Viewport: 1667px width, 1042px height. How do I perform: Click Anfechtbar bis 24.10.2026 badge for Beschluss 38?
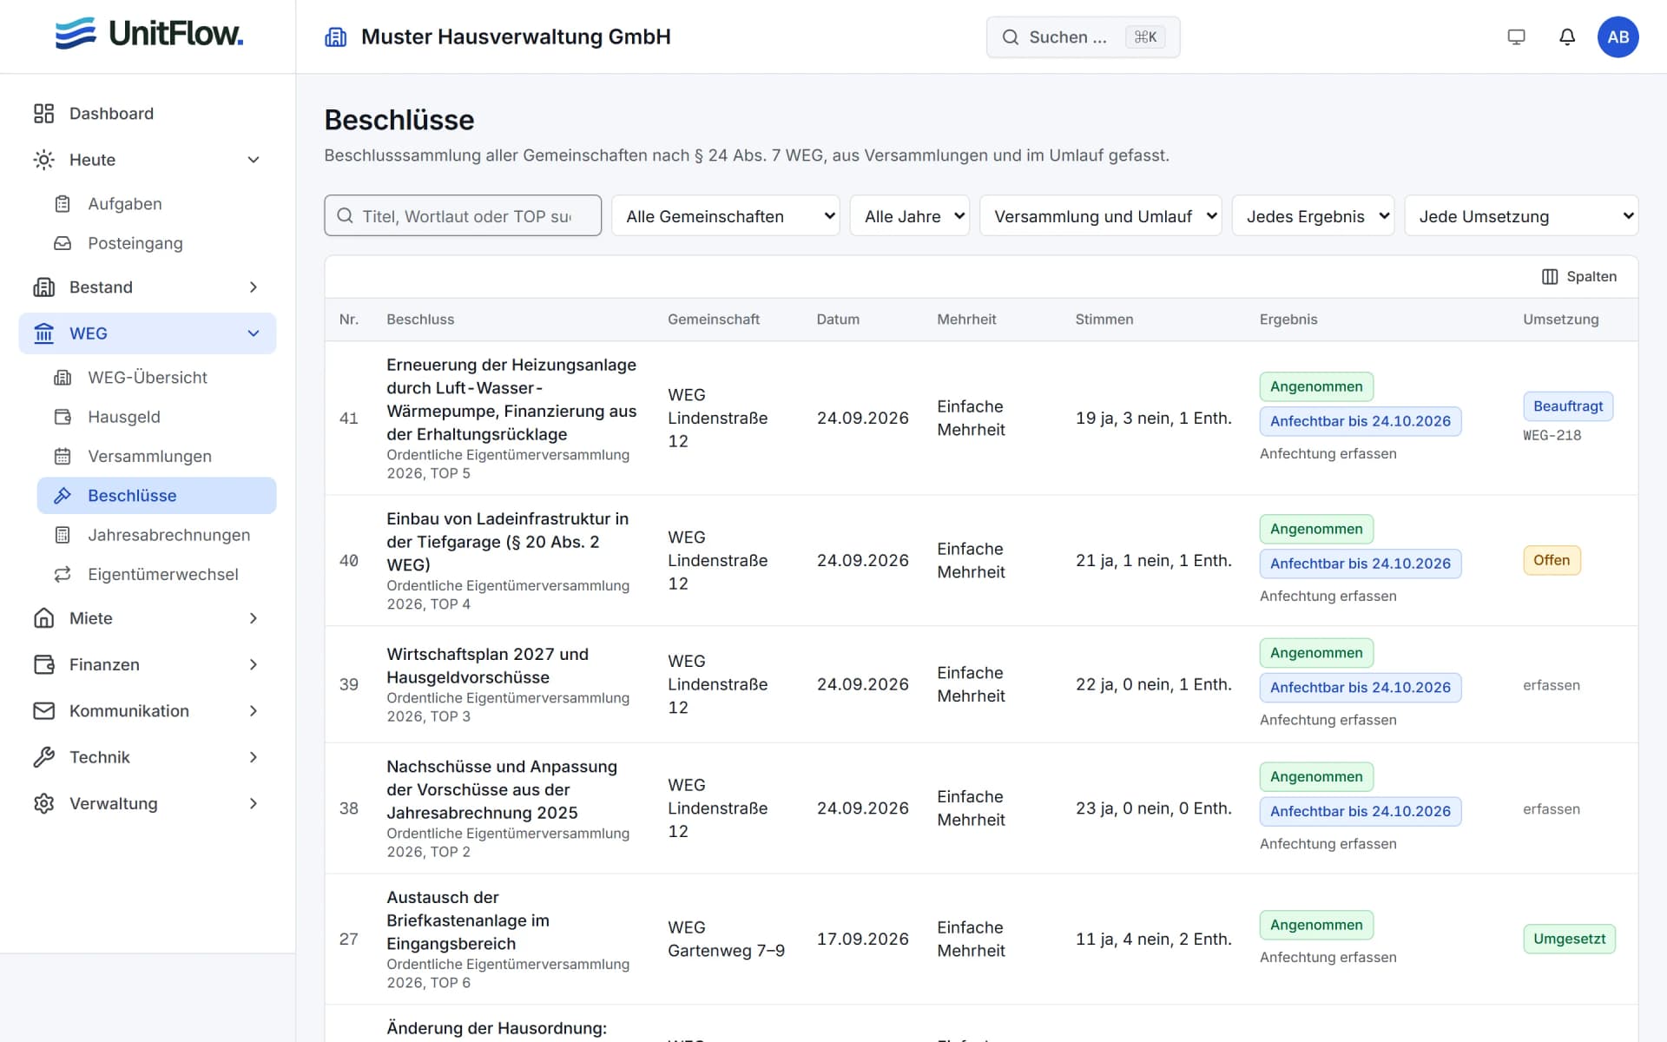1360,811
